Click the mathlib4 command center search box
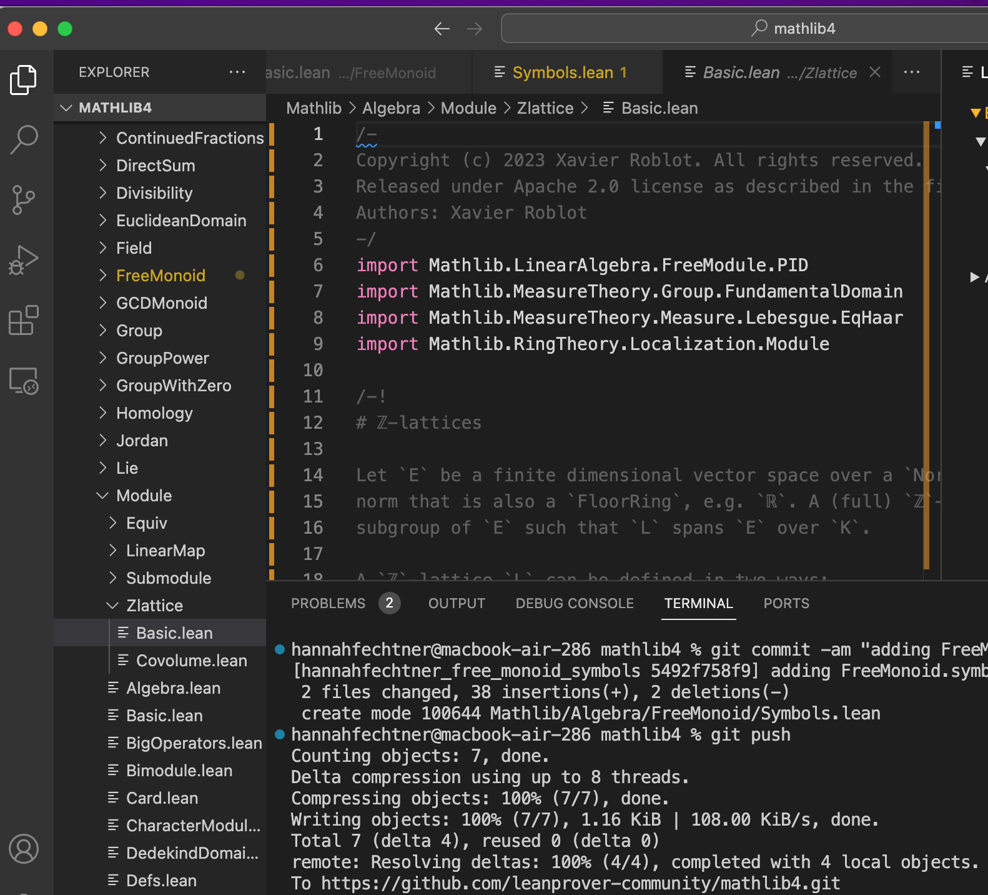 [744, 28]
